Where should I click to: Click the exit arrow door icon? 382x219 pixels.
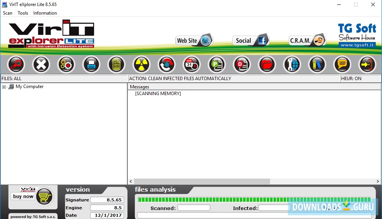[367, 64]
